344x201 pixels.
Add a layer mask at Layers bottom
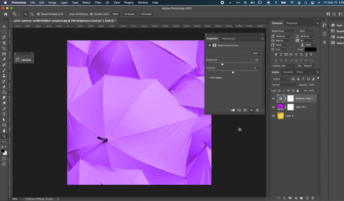290,198
